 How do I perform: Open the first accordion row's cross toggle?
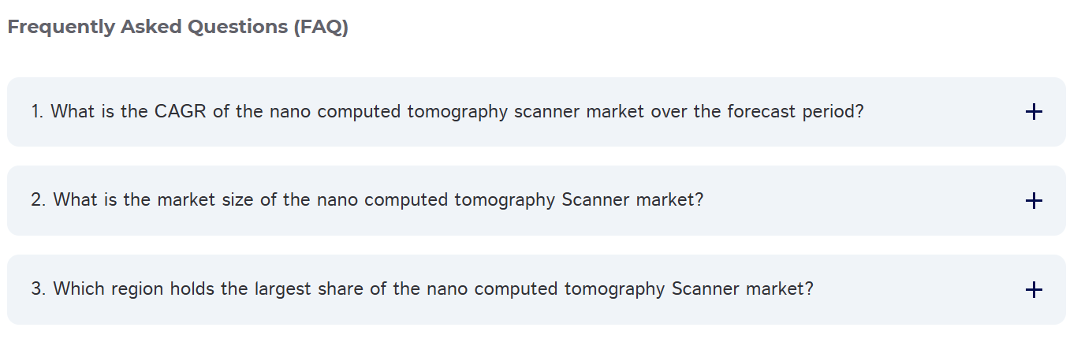coord(1034,112)
